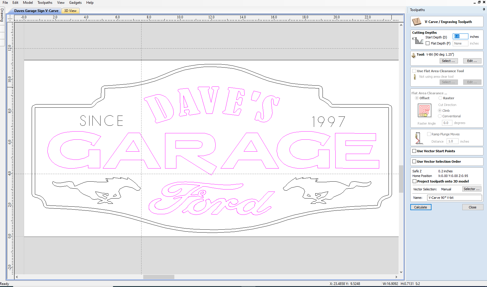The height and width of the screenshot is (287, 487).
Task: Click the scroll left arrow of canvas
Action: (x=17, y=277)
